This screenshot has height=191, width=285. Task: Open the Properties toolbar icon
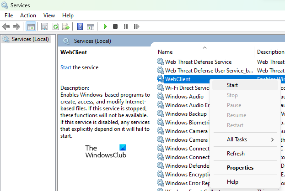44,26
